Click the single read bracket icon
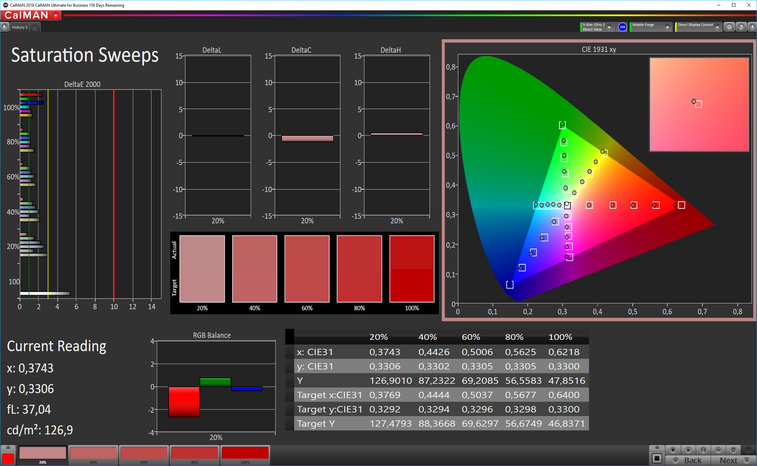Image resolution: width=757 pixels, height=466 pixels. point(703,450)
